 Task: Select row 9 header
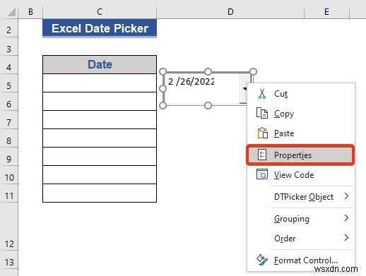[x=8, y=157]
